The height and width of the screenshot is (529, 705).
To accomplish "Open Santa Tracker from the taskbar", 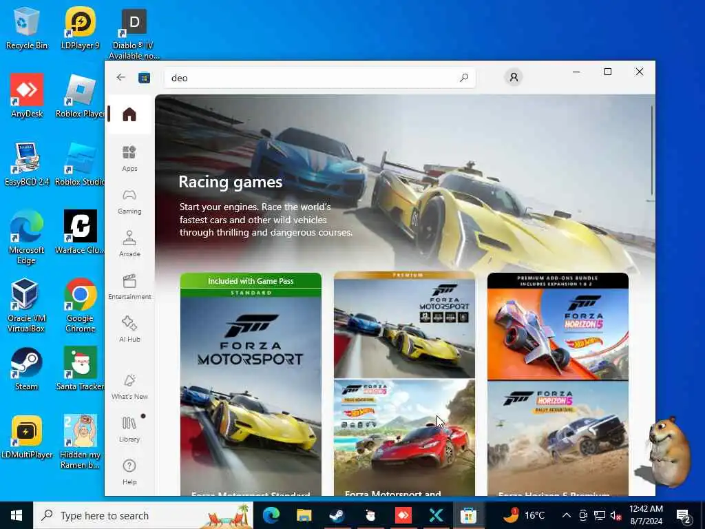I will coord(370,515).
